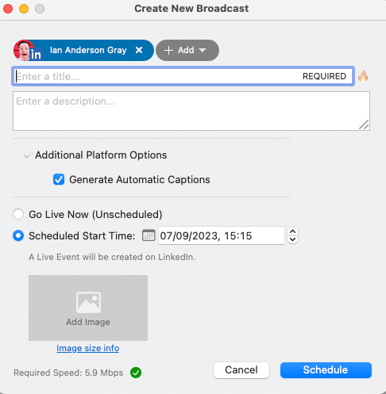Edit the scheduled date and time field
This screenshot has height=394, width=386.
point(222,235)
